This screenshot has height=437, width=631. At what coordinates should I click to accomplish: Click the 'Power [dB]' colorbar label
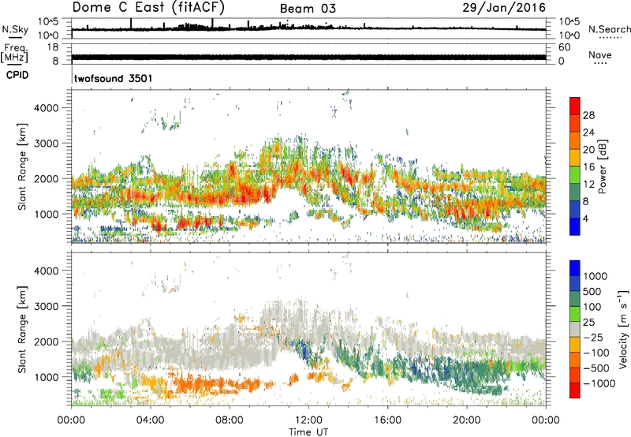click(x=602, y=166)
